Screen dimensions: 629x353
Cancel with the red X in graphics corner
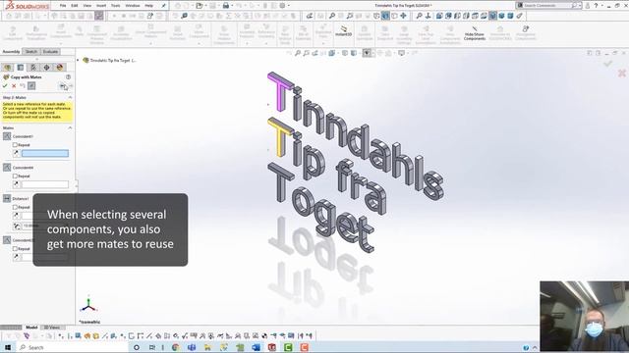[x=622, y=74]
